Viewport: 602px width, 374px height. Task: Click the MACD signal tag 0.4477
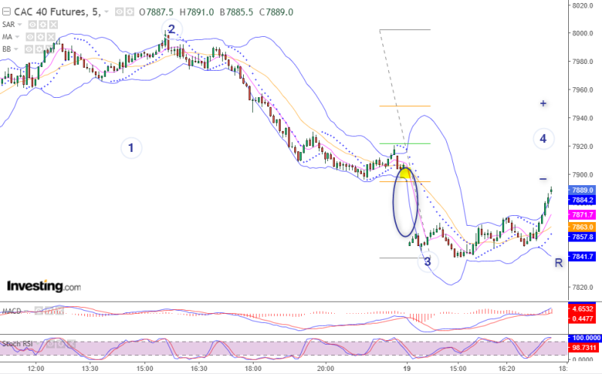point(582,318)
